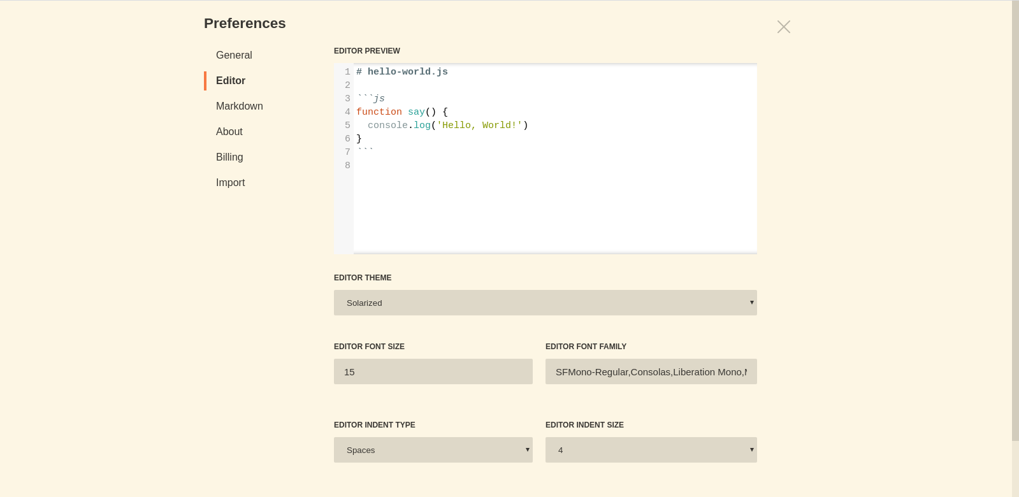This screenshot has height=497, width=1019.
Task: Click line number 8 in the preview gutter
Action: coord(347,166)
